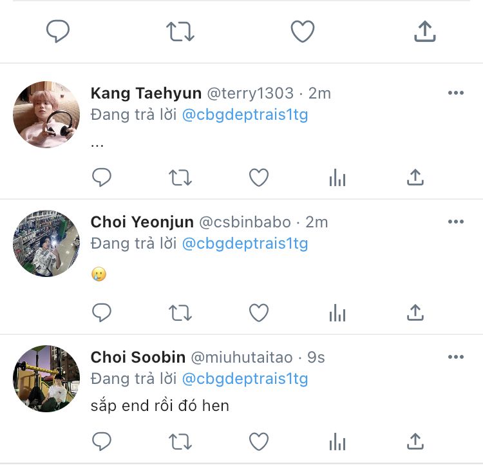Reply to Choi Yeonjun's tweet
Image resolution: width=483 pixels, height=467 pixels.
[102, 312]
